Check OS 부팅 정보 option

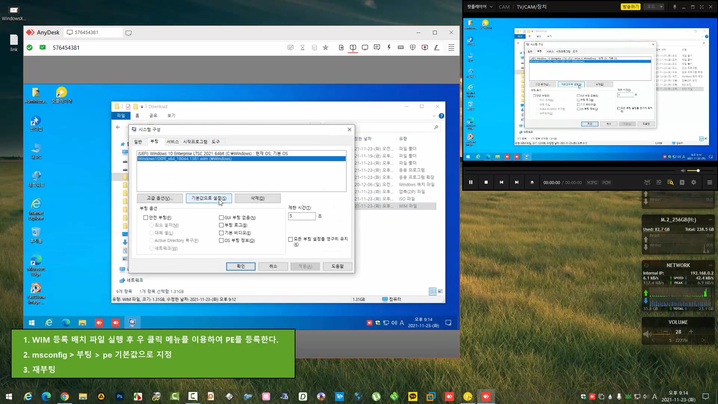pos(221,241)
